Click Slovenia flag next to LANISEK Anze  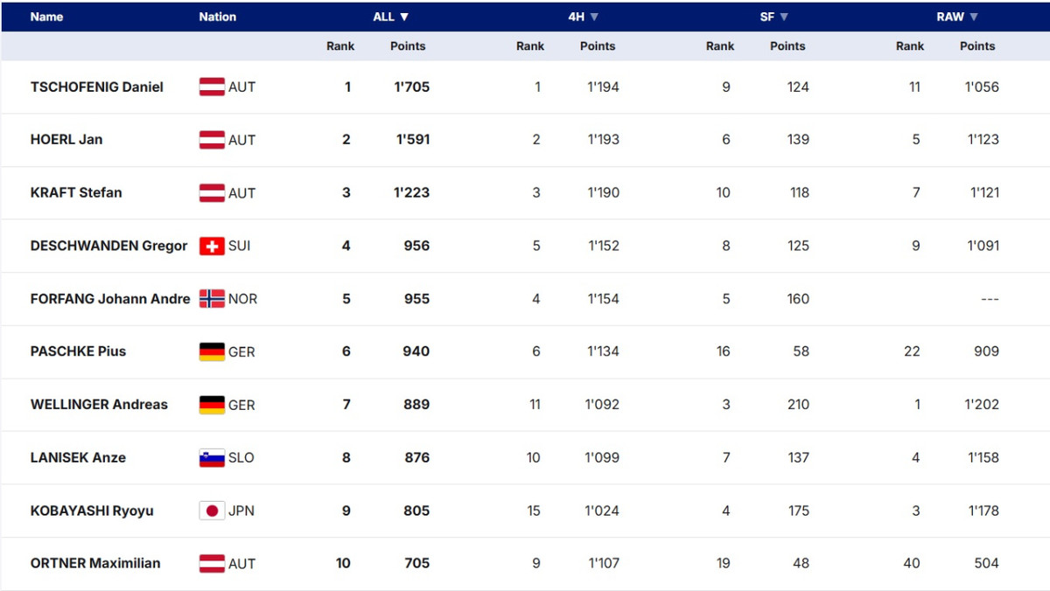tap(212, 457)
